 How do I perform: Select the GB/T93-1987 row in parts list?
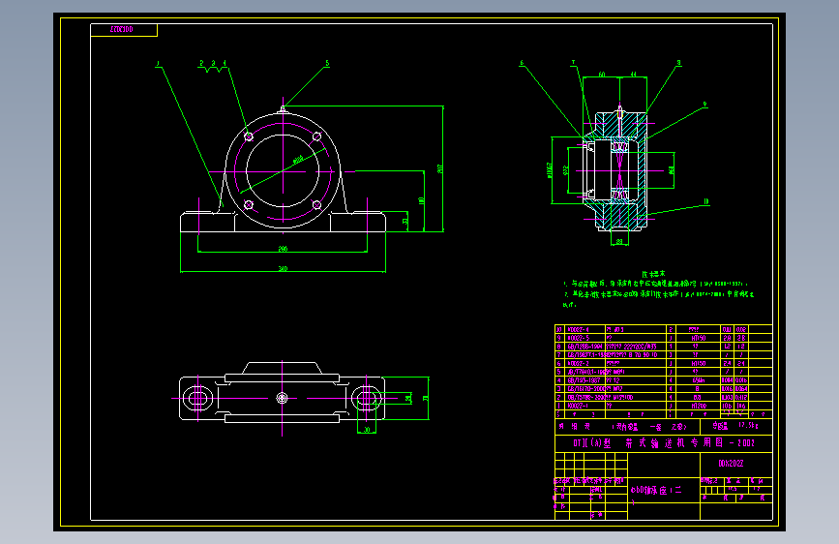coord(664,380)
